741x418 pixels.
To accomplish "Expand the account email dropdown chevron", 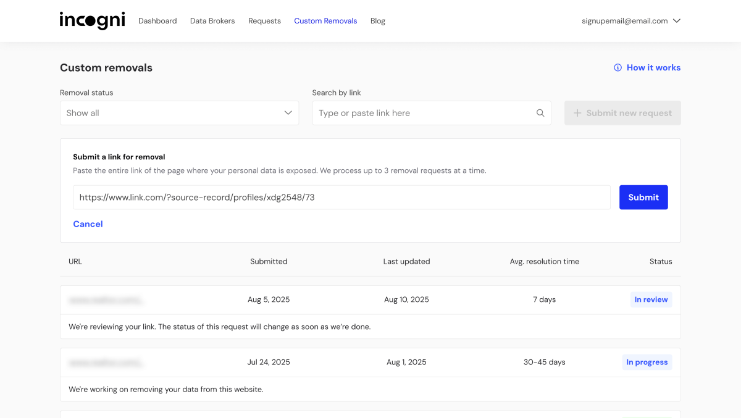I will [677, 21].
